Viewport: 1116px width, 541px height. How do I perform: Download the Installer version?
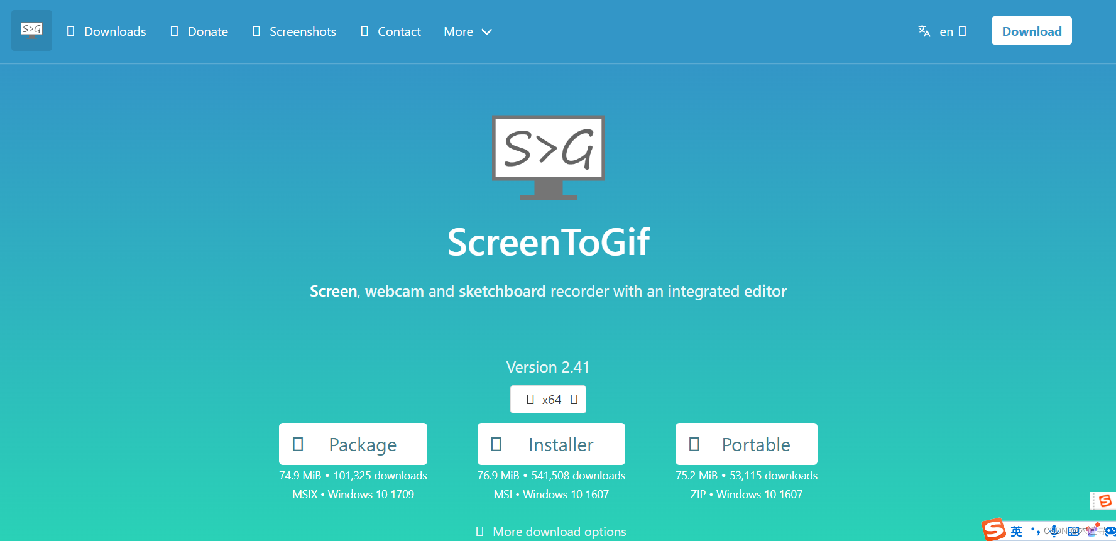click(551, 444)
